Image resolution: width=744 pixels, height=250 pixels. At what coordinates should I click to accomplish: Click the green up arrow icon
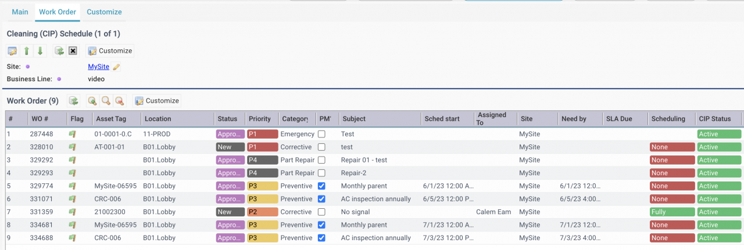pos(26,51)
